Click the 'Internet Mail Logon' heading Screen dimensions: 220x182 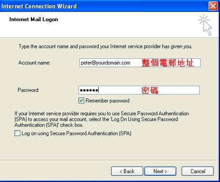[x=34, y=19]
